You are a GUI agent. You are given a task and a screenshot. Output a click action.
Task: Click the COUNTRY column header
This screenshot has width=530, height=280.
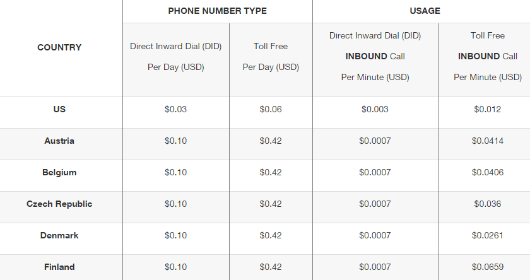(x=59, y=48)
